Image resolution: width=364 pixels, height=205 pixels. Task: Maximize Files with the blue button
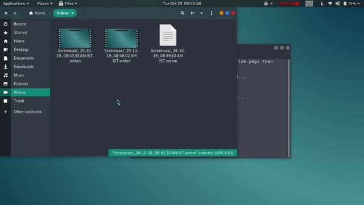pyautogui.click(x=227, y=13)
